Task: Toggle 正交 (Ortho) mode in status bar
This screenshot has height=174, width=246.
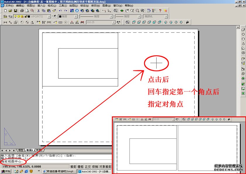Action: point(88,166)
